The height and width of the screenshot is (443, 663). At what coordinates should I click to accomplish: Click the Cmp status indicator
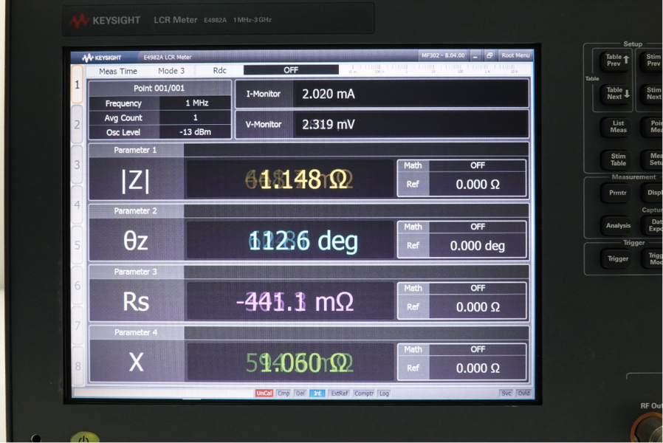click(284, 394)
